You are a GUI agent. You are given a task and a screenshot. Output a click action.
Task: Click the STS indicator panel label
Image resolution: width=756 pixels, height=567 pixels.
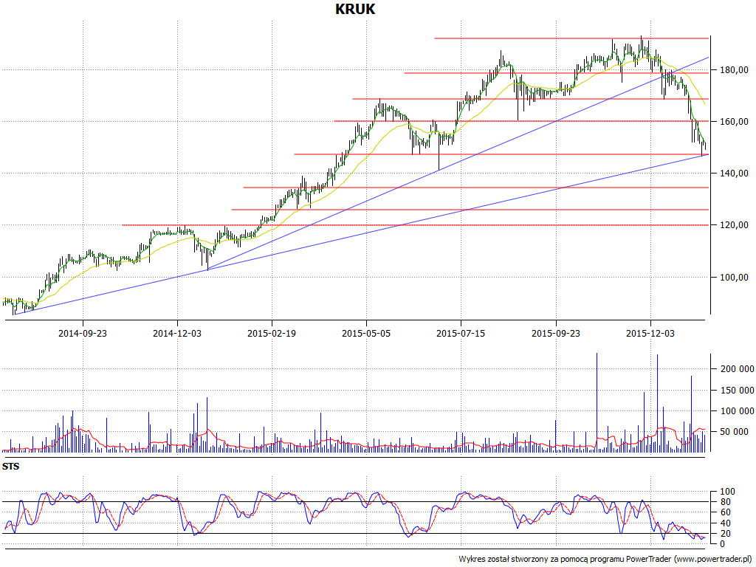(10, 467)
